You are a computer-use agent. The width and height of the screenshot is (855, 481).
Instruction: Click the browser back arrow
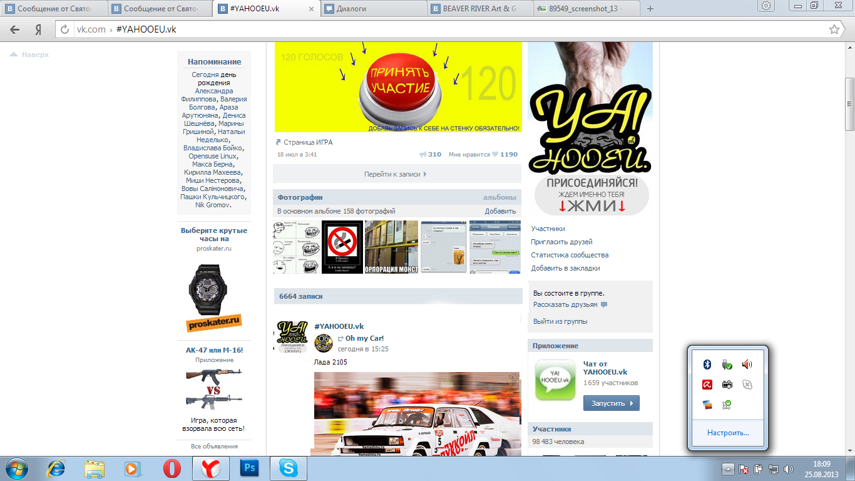15,29
